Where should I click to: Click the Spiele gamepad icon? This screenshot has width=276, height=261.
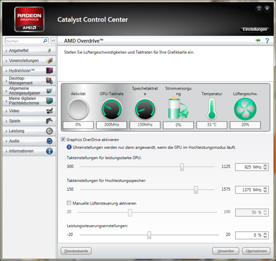tap(49, 121)
